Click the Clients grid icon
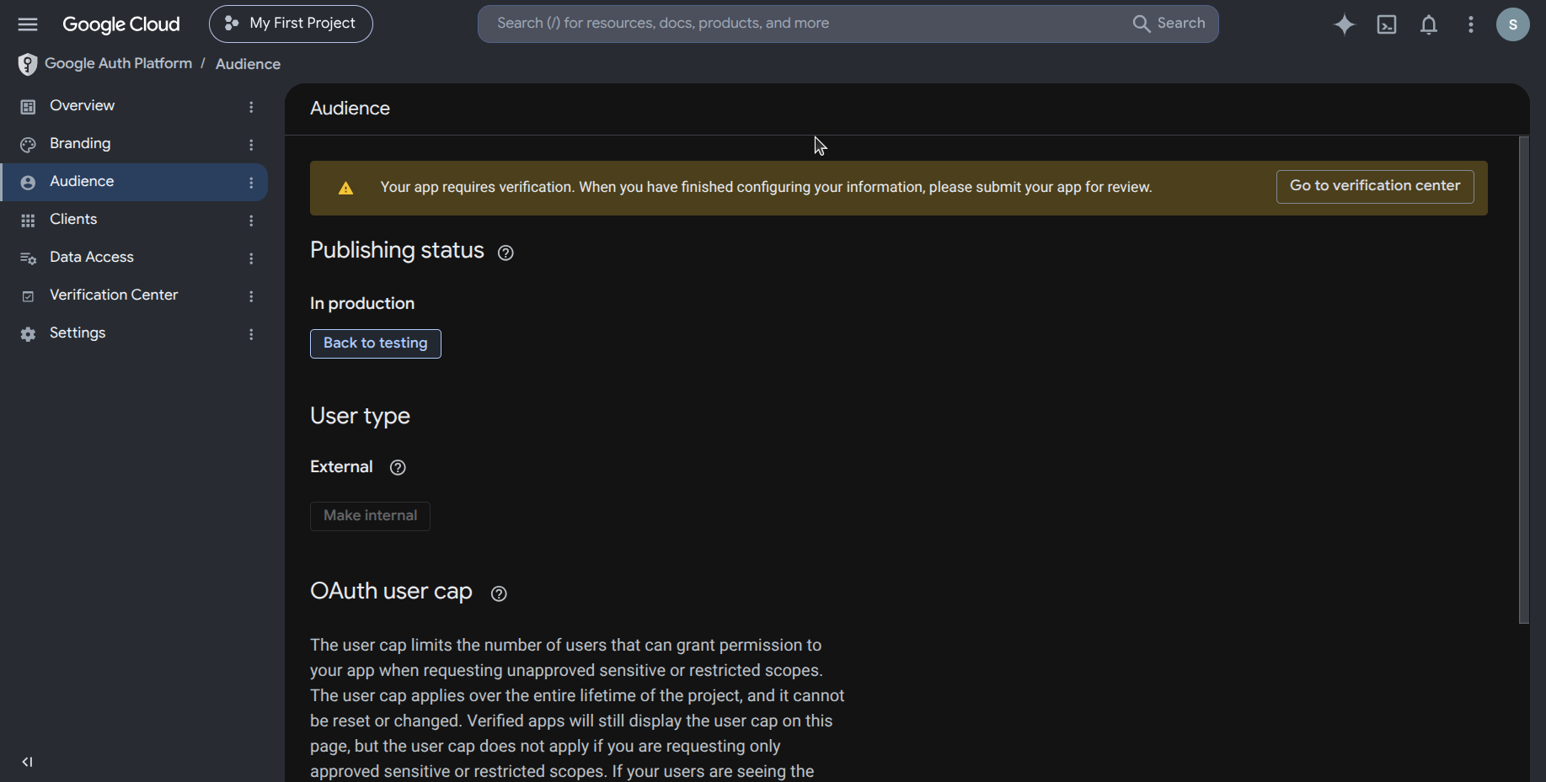 pos(28,221)
